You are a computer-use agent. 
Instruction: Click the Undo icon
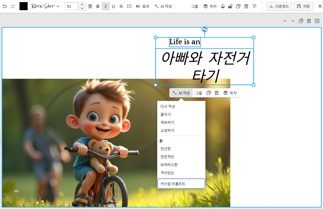(x=5, y=6)
